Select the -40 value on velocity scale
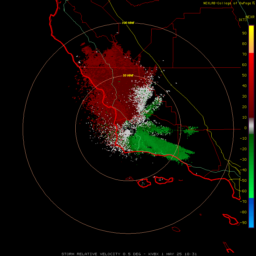This screenshot has width=256, height=256. (x=243, y=170)
